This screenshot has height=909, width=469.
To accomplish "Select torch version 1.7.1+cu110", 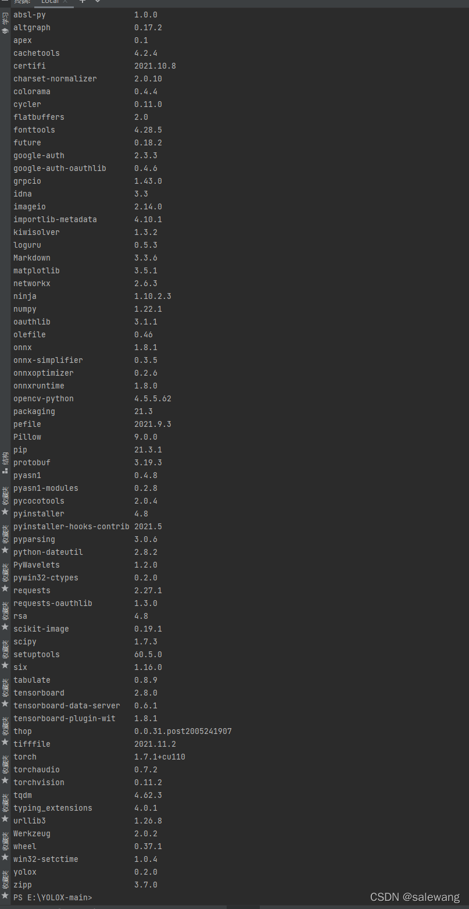I will [x=160, y=757].
